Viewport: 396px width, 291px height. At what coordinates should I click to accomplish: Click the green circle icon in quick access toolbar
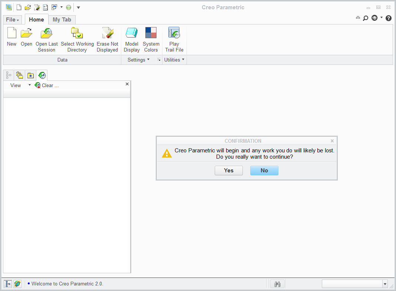coord(69,7)
